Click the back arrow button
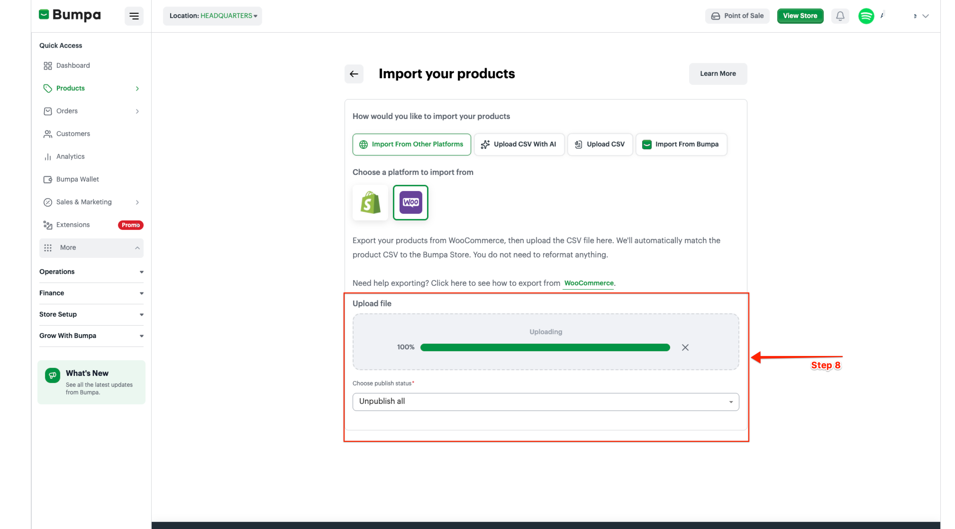The image size is (955, 529). 354,74
